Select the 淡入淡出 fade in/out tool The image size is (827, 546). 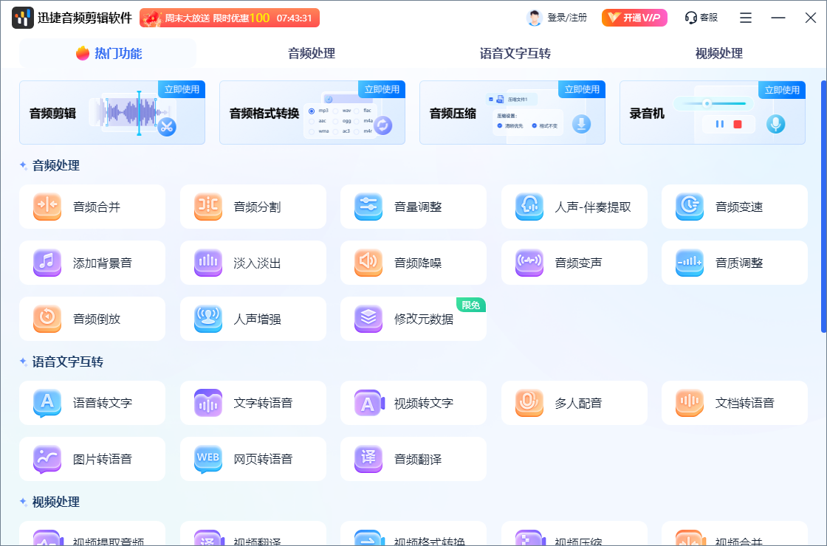pyautogui.click(x=253, y=263)
